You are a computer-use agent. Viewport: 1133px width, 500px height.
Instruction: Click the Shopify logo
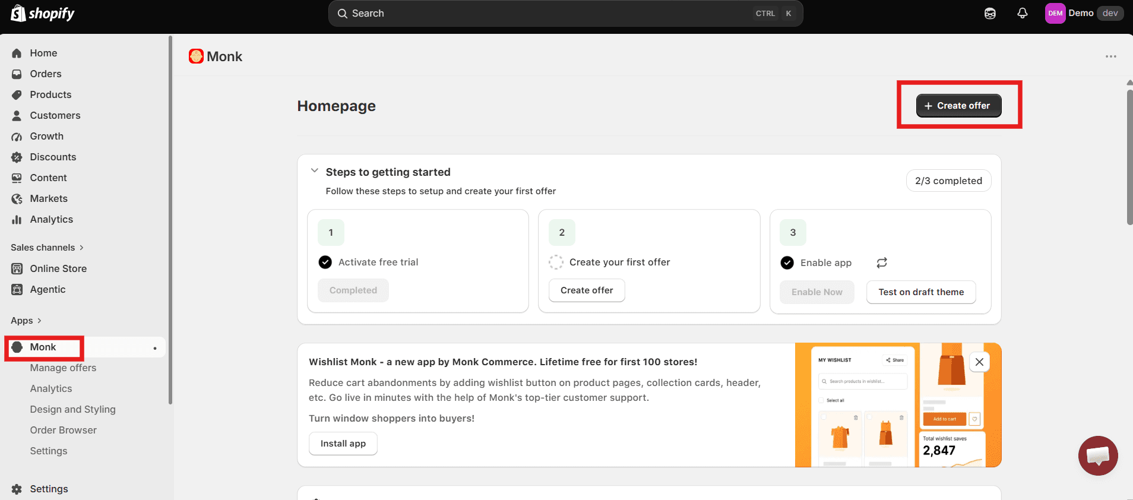click(x=43, y=13)
